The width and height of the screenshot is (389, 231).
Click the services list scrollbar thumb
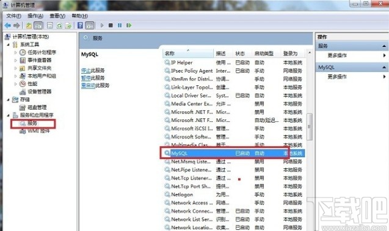click(310, 127)
